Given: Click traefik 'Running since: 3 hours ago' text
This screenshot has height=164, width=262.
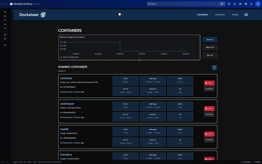Looking at the screenshot, I should tap(72, 143).
